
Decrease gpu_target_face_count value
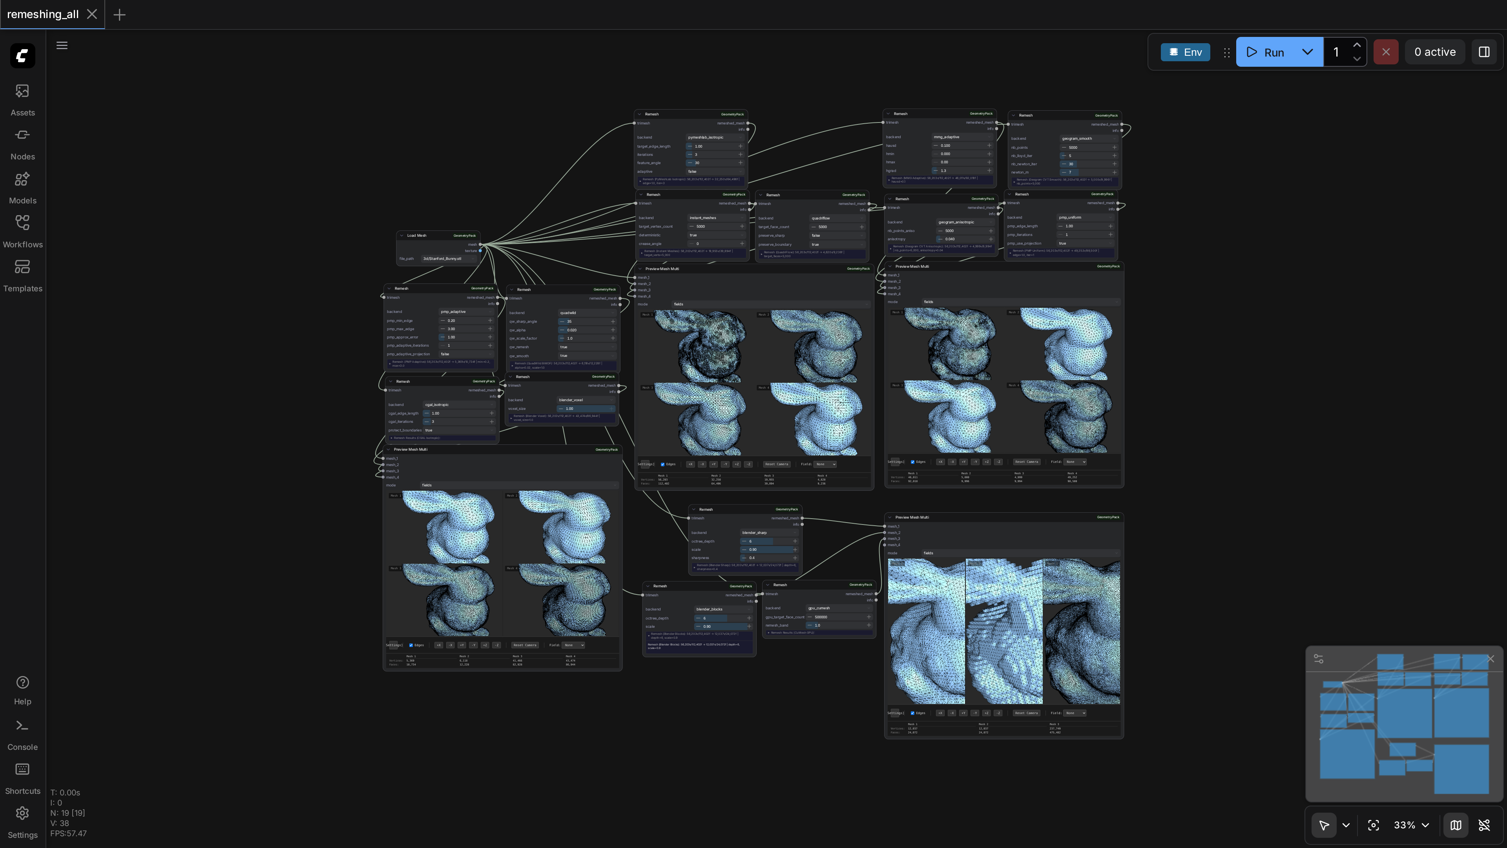pyautogui.click(x=810, y=617)
